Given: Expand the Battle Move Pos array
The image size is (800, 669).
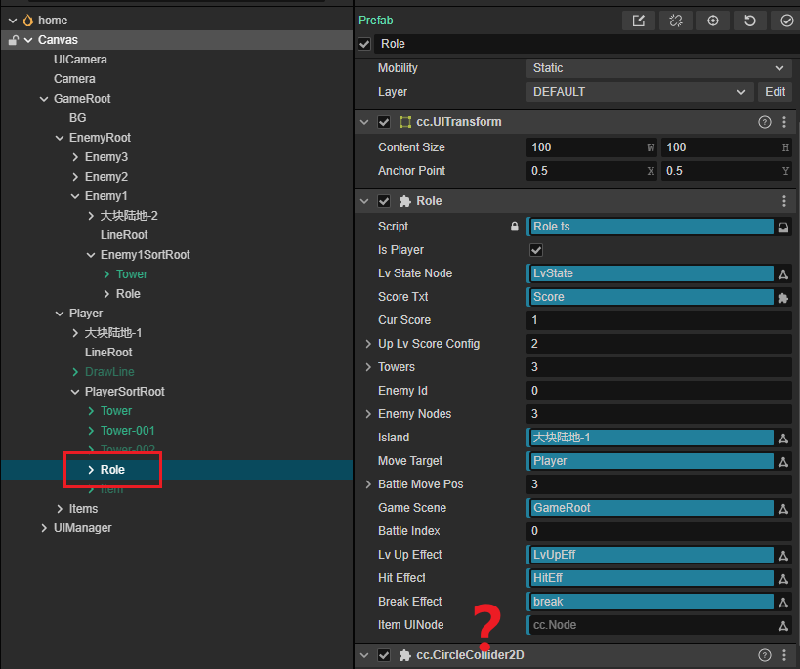Looking at the screenshot, I should click(368, 484).
